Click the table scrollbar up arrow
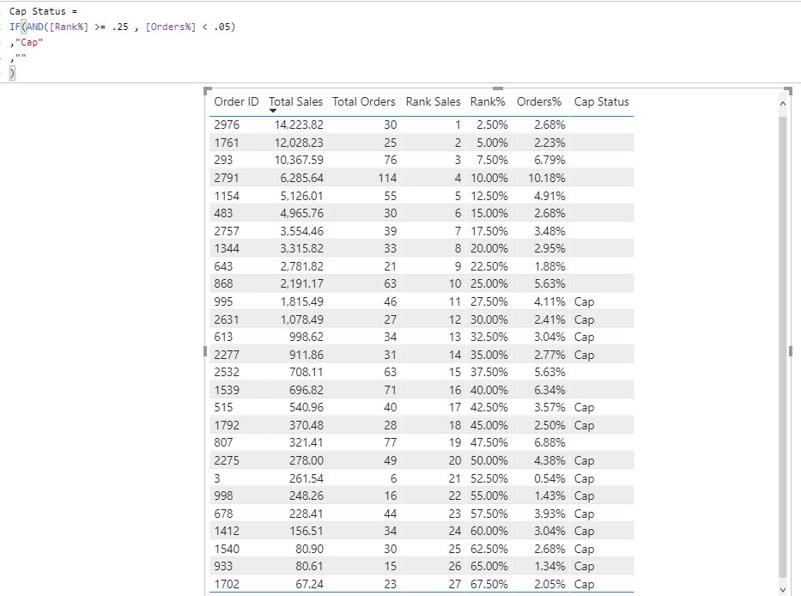The image size is (801, 596). click(x=782, y=103)
